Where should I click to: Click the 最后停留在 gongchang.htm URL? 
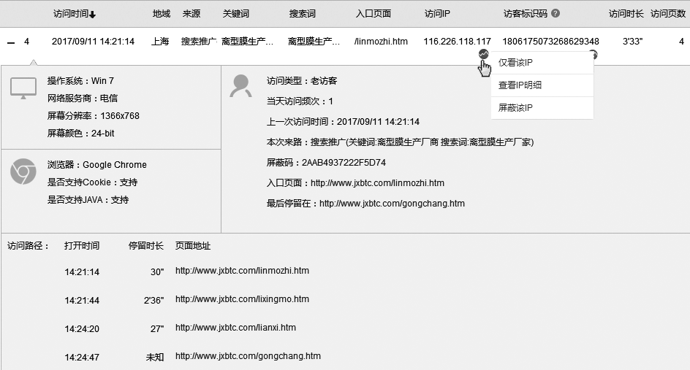(x=392, y=204)
